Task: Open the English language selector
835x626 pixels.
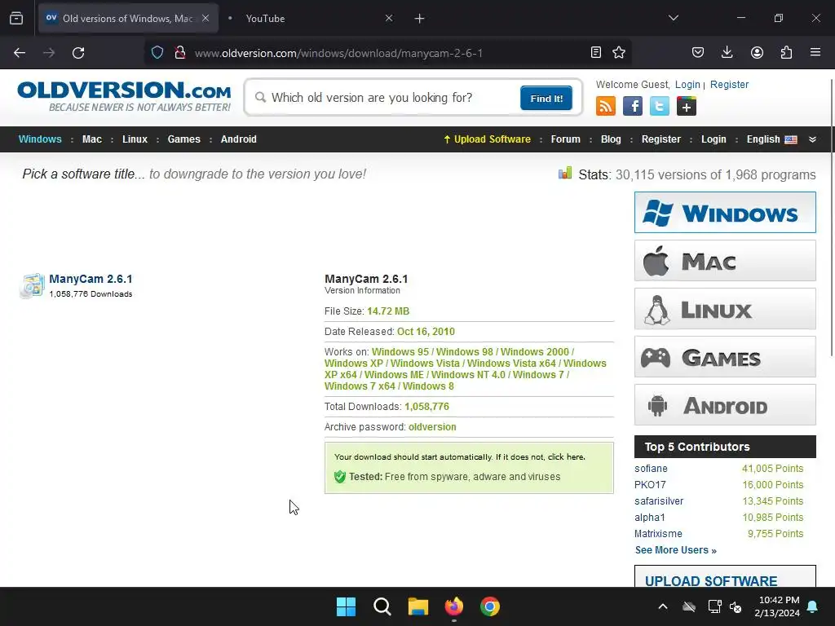Action: 771,139
